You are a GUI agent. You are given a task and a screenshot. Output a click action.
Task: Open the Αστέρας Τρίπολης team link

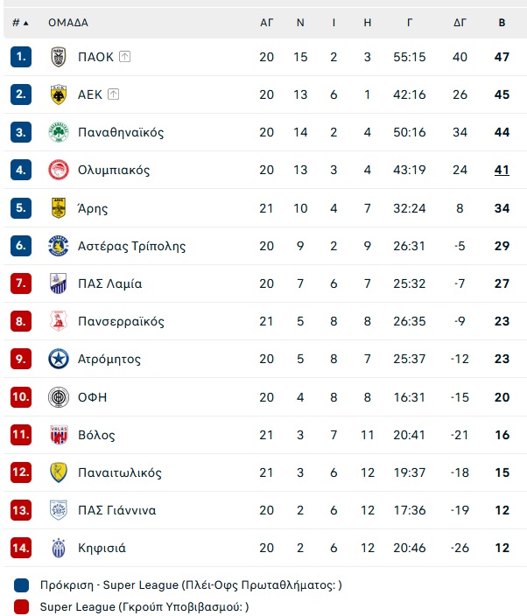pos(131,246)
